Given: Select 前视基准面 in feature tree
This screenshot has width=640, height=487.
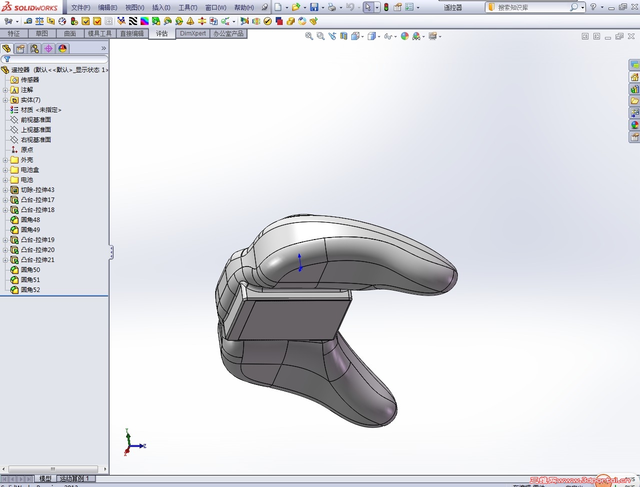Looking at the screenshot, I should click(x=36, y=120).
